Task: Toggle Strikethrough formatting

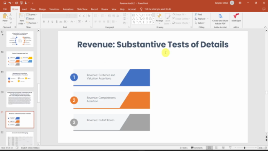Action: tap(61, 21)
